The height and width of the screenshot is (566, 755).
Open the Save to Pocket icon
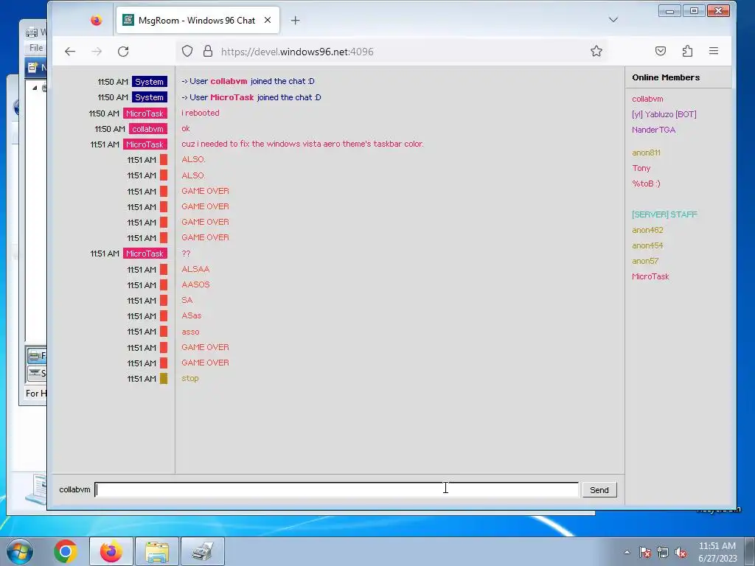[x=661, y=51]
